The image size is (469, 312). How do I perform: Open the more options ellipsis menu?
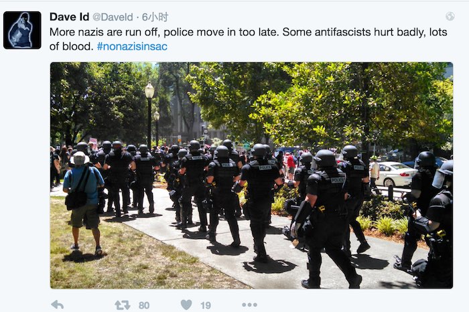click(249, 305)
